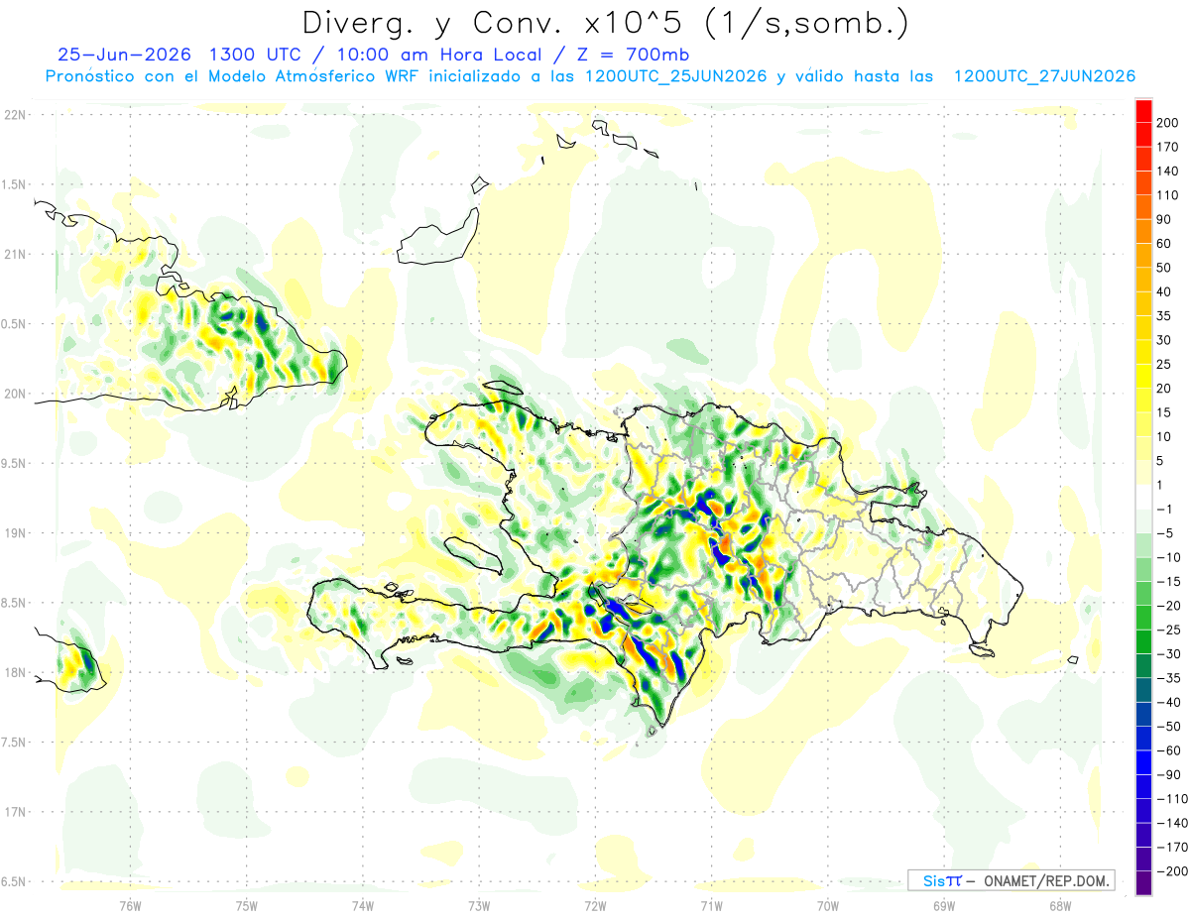Viewport: 1190px width, 919px height.
Task: Click the "76W" longitude label
Action: (130, 906)
